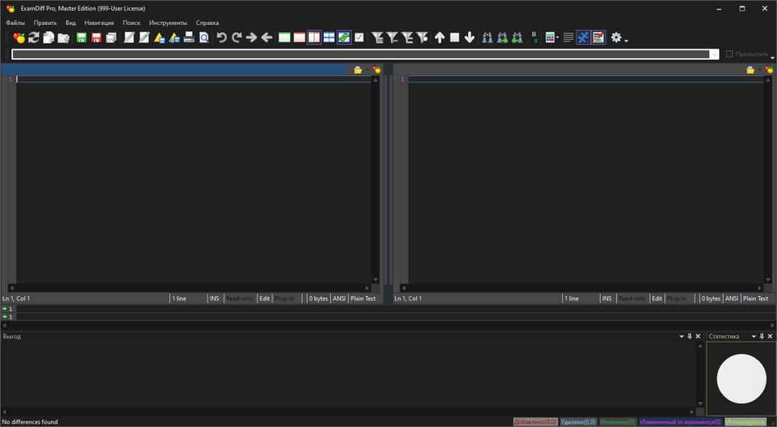Click the red Save right file icon

click(x=96, y=38)
